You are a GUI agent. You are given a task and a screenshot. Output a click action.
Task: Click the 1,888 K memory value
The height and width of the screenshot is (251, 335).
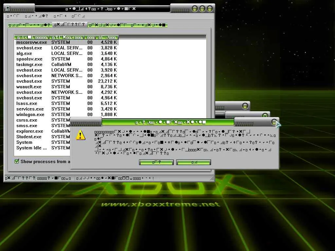click(109, 114)
